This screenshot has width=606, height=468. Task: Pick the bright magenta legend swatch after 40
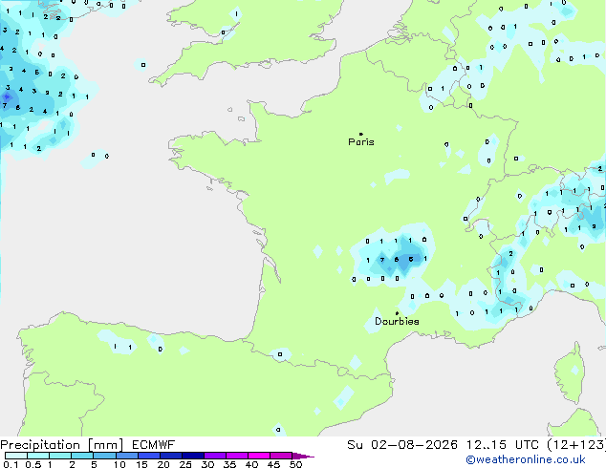[259, 456]
